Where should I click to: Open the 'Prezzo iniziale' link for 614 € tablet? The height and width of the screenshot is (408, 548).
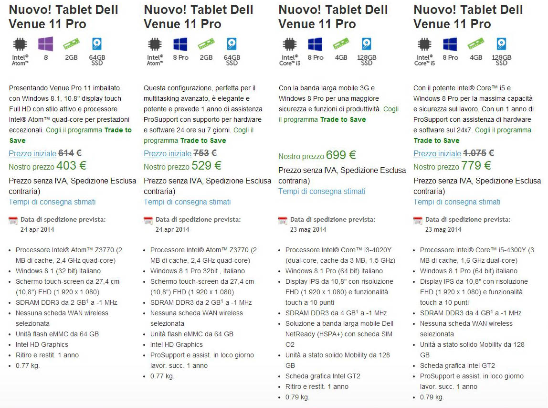[32, 153]
